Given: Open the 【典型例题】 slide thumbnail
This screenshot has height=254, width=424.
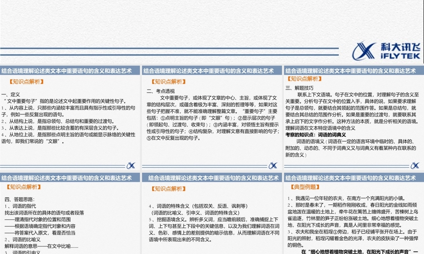Looking at the screenshot, I should (354, 213).
